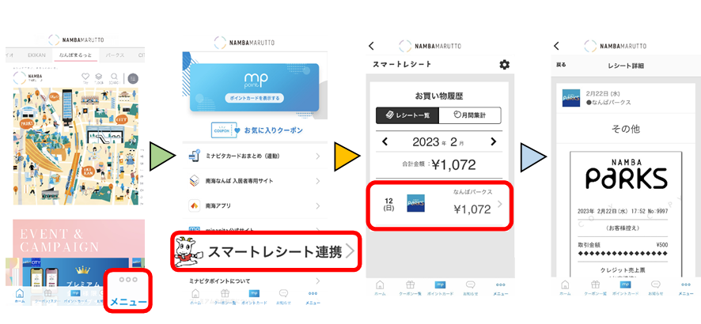Expand chevron of 南海なんば 入居者専用サイト row
Viewport: 701px width, 324px height.
[318, 181]
